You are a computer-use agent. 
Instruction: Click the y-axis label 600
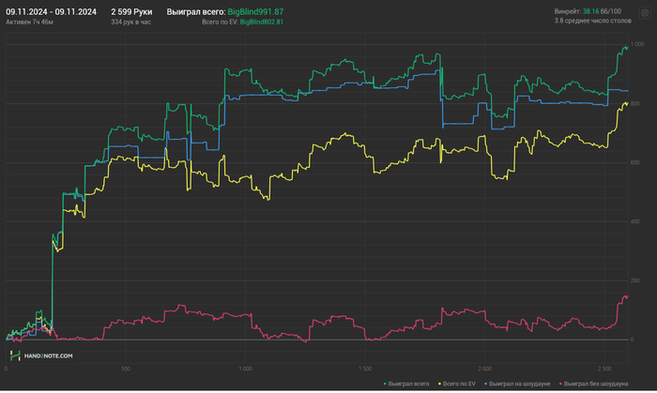[x=634, y=162]
